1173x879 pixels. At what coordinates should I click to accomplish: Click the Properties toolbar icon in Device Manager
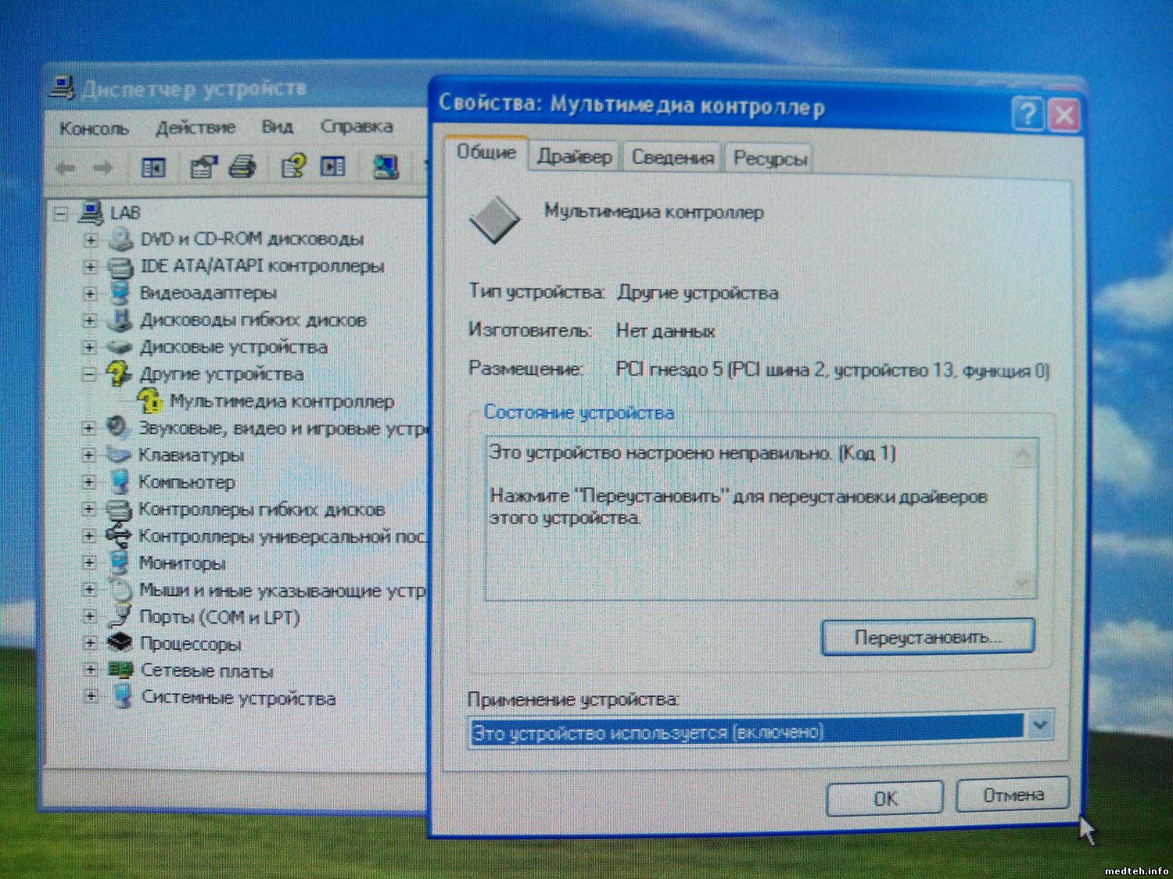[x=203, y=167]
